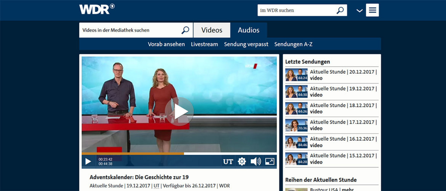The width and height of the screenshot is (446, 191).
Task: Open the hamburger menu
Action: click(372, 10)
